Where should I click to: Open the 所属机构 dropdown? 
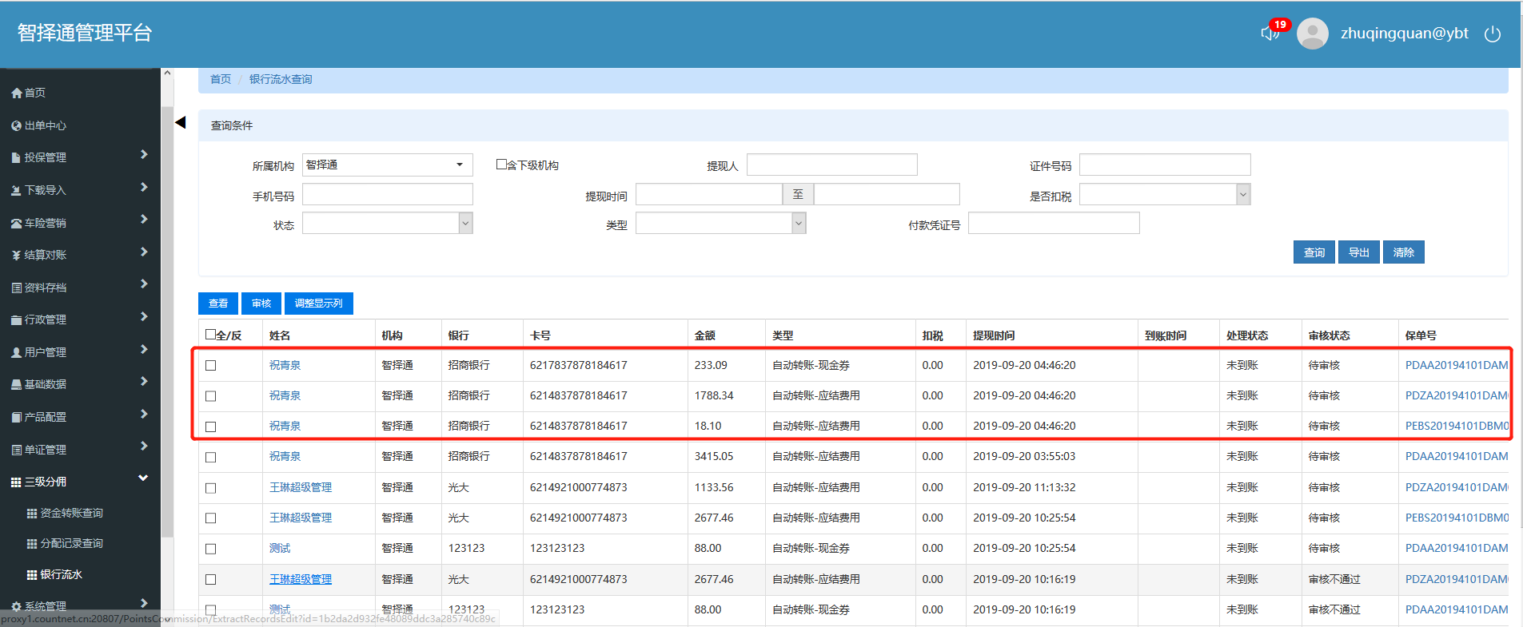(387, 165)
